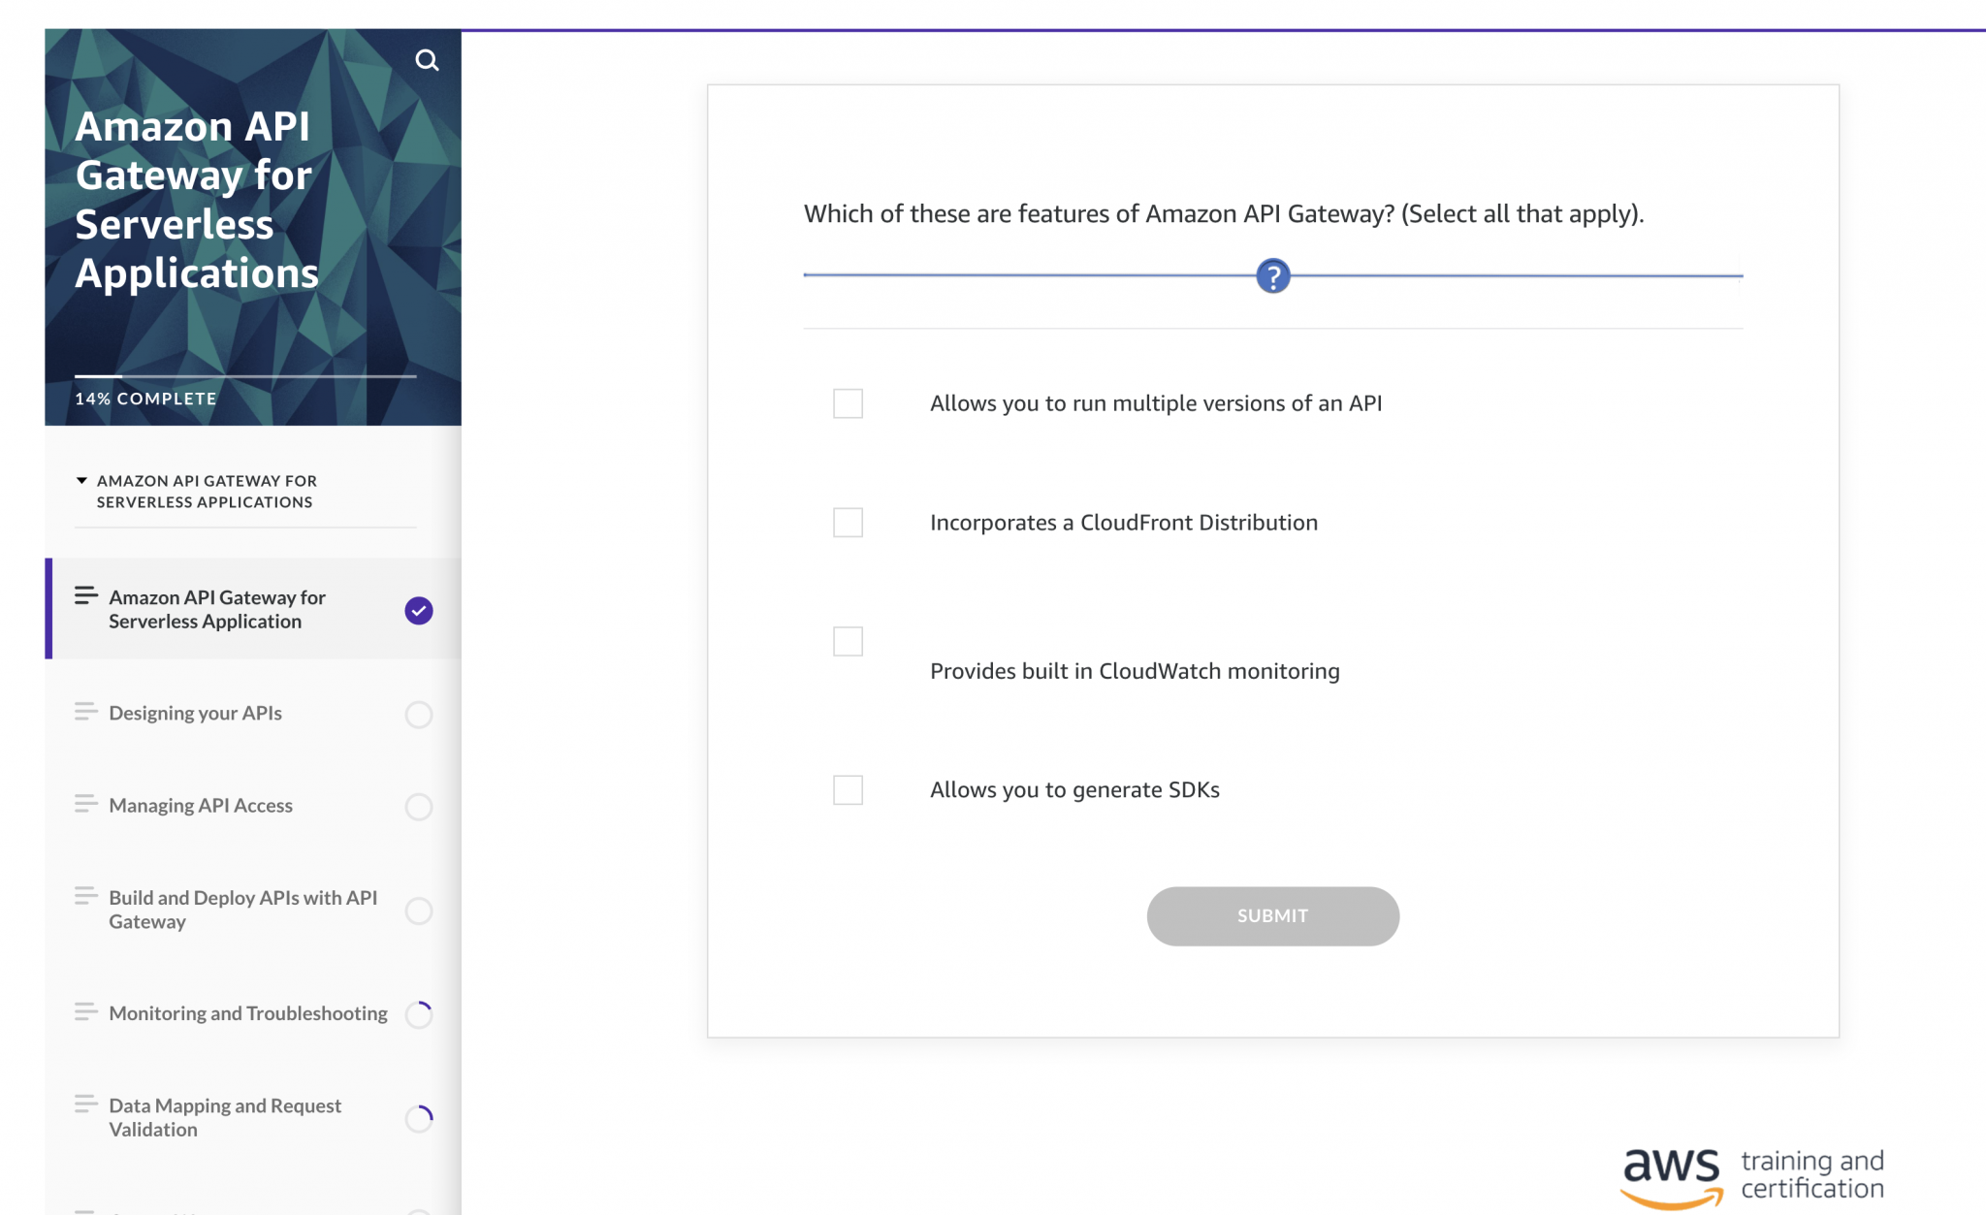Click progress circle beside Data Mapping and Request Validation

coord(419,1118)
